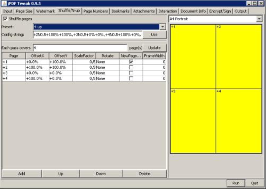This screenshot has width=266, height=189.
Task: Click the Rotate None cell in row +4
Action: pos(108,78)
